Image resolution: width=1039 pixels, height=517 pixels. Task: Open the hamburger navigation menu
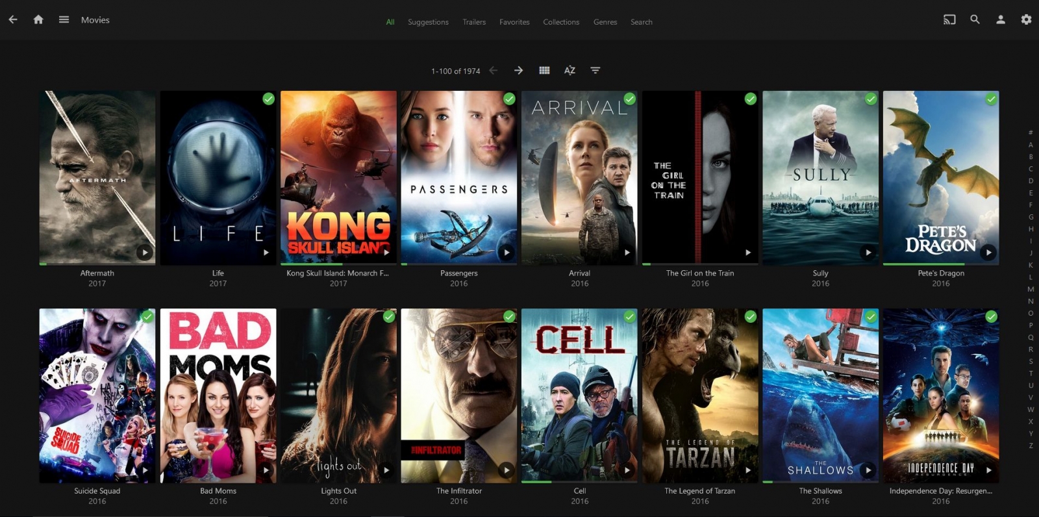pyautogui.click(x=64, y=19)
